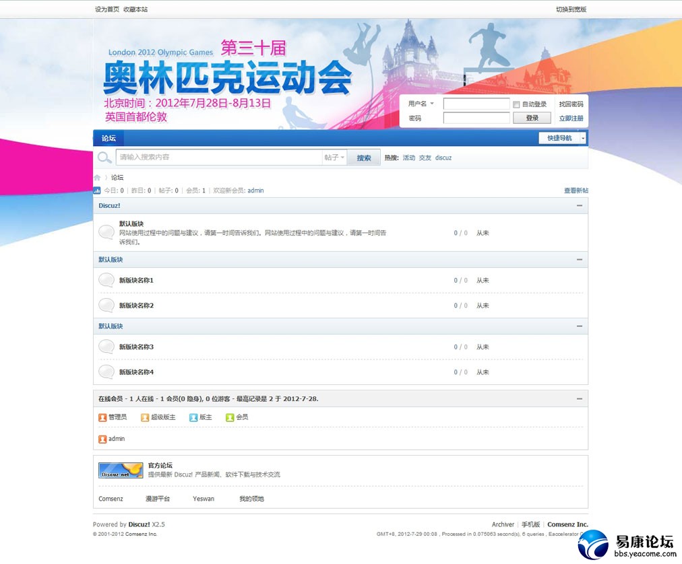Open Comsenz friend link
Screen dimensions: 682x564
[x=111, y=499]
